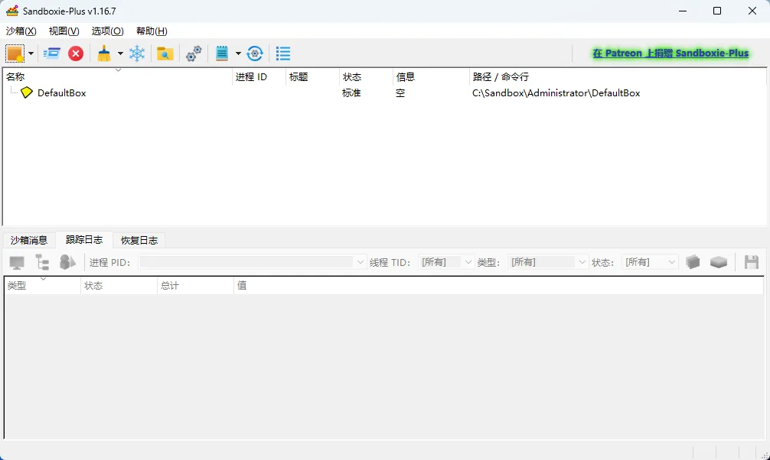This screenshot has width=770, height=460.
Task: Open the Clean Up dropdown arrow
Action: [119, 53]
